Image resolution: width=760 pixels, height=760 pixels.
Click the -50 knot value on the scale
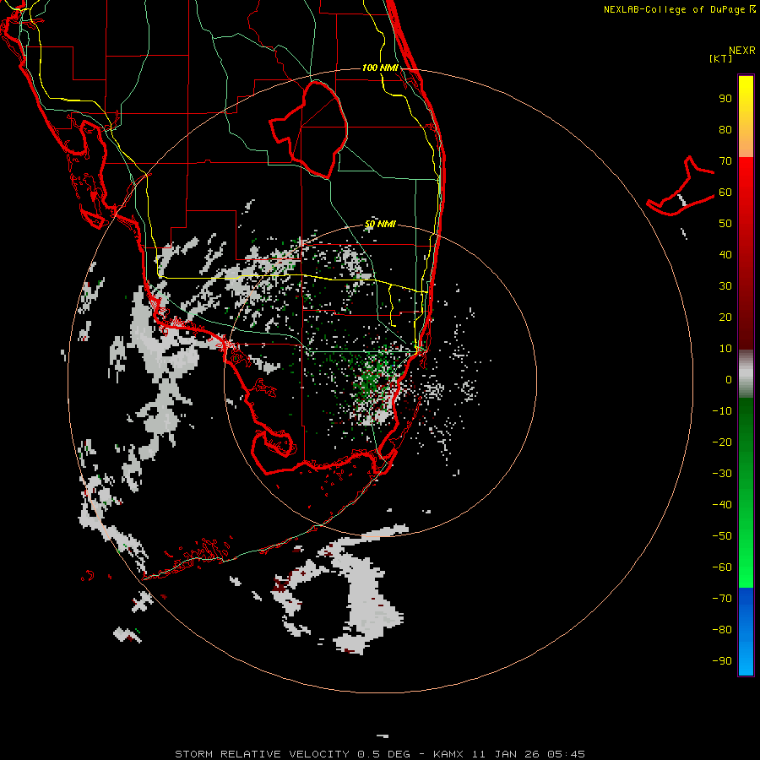(722, 536)
